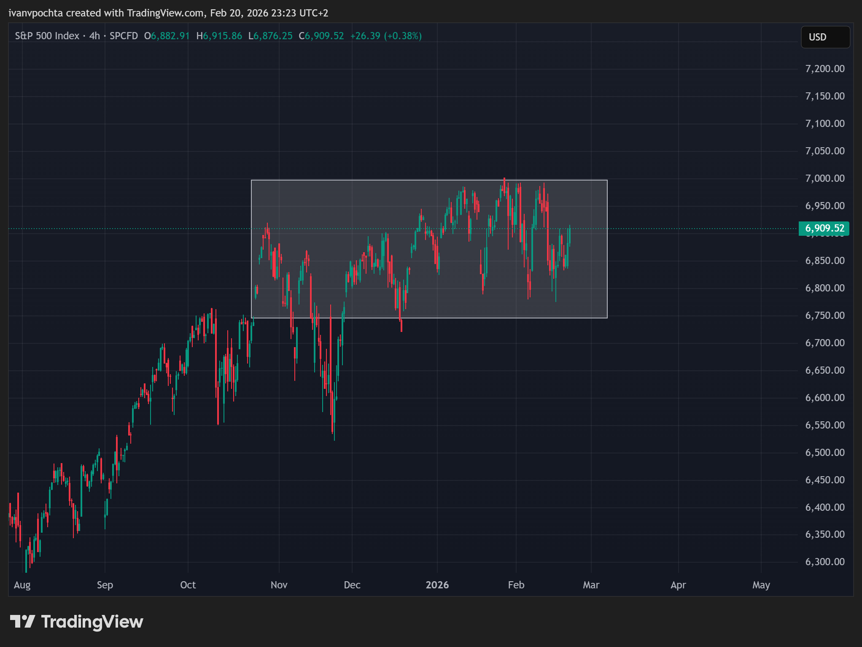Click the S&P 500 Index symbol title
The width and height of the screenshot is (862, 647).
pos(47,36)
